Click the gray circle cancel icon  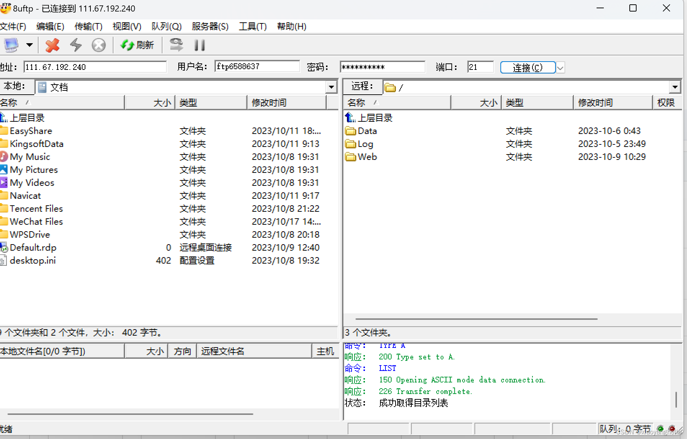coord(99,45)
